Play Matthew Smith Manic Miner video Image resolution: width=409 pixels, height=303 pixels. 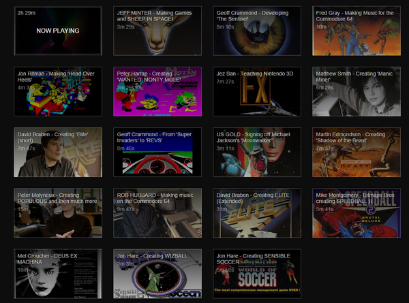357,91
